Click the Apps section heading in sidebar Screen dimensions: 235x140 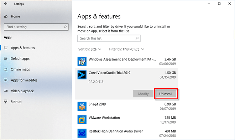8,37
